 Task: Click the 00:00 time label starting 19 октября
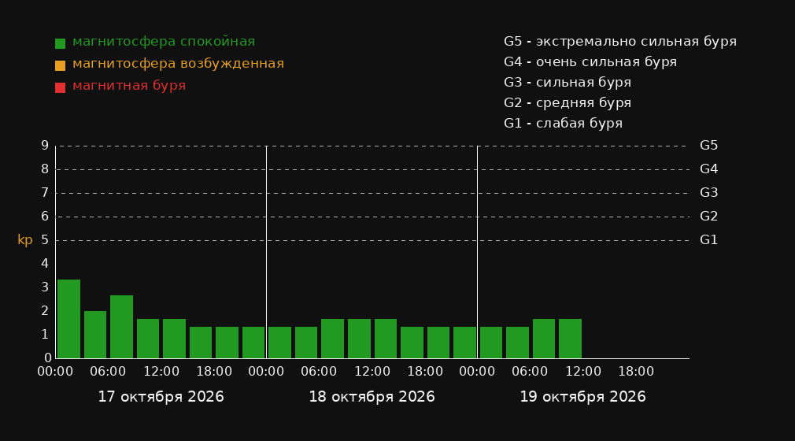tap(477, 372)
